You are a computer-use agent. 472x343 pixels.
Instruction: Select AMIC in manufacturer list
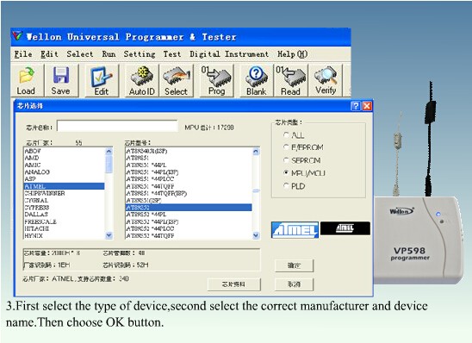click(64, 165)
